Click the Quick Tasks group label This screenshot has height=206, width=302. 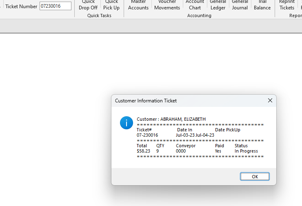(99, 16)
